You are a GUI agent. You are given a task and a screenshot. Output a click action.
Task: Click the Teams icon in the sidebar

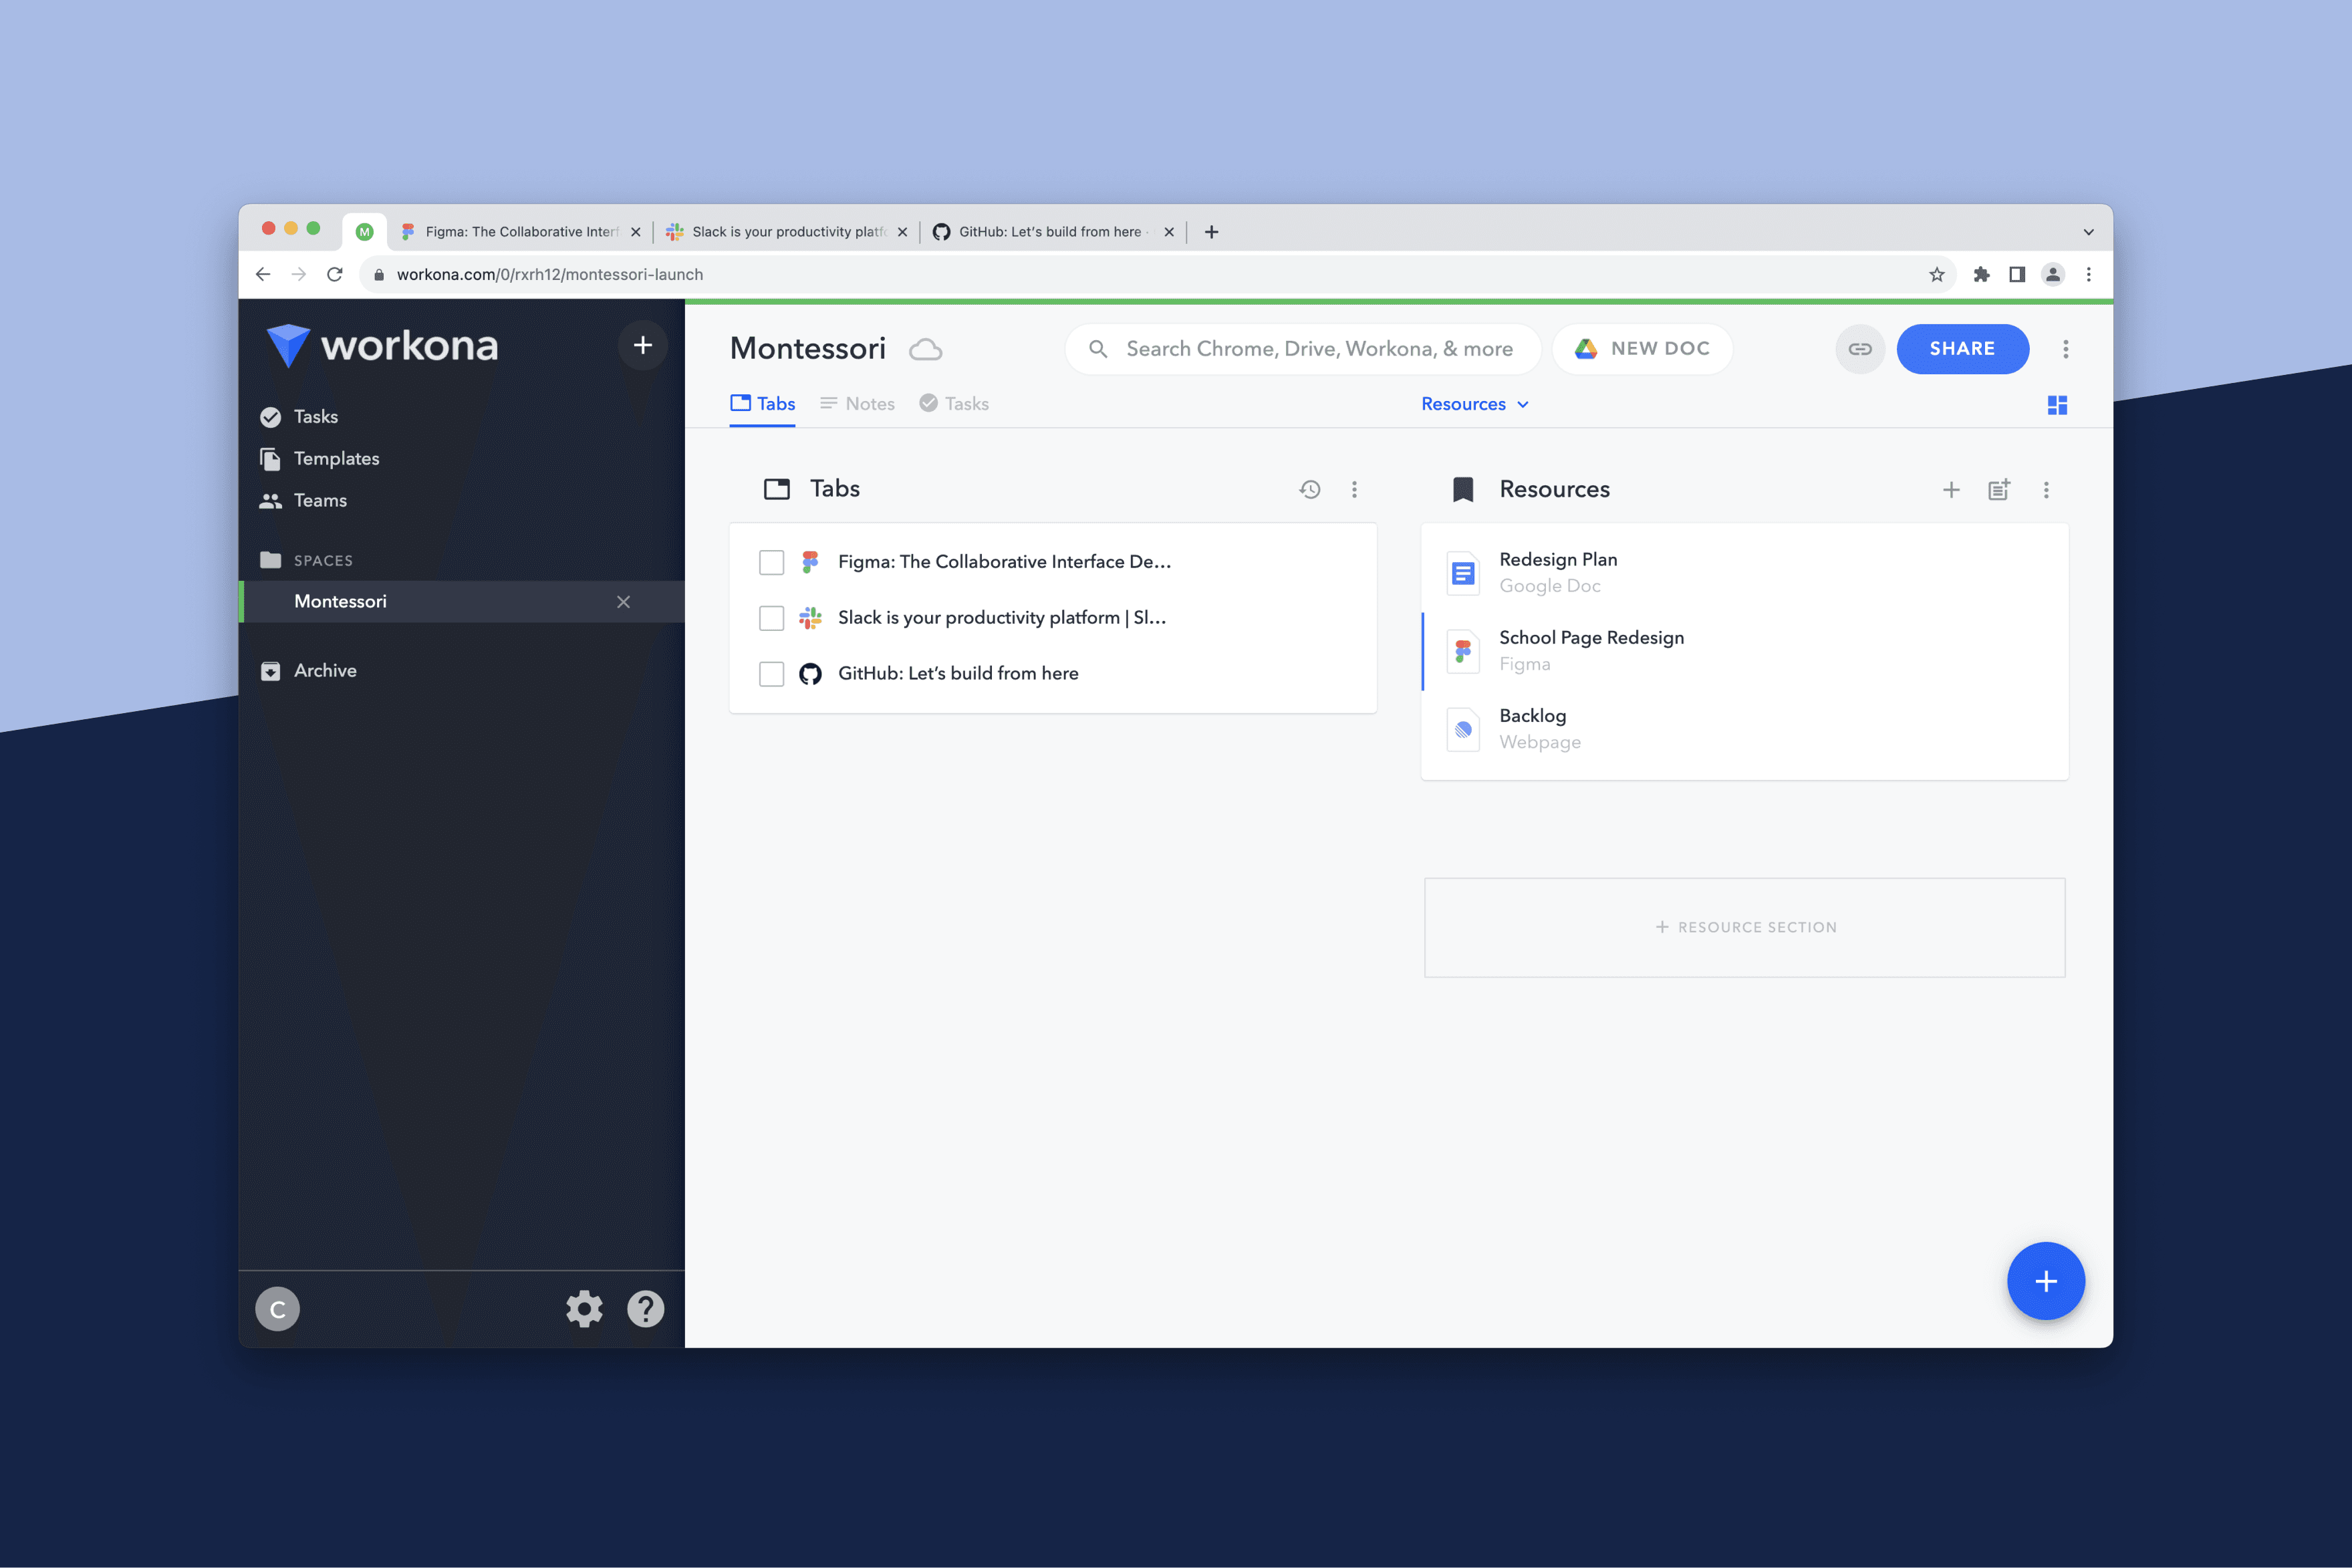[271, 500]
